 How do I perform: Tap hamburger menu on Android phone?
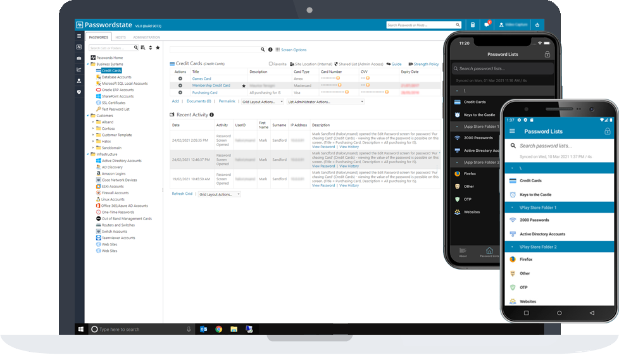(512, 131)
